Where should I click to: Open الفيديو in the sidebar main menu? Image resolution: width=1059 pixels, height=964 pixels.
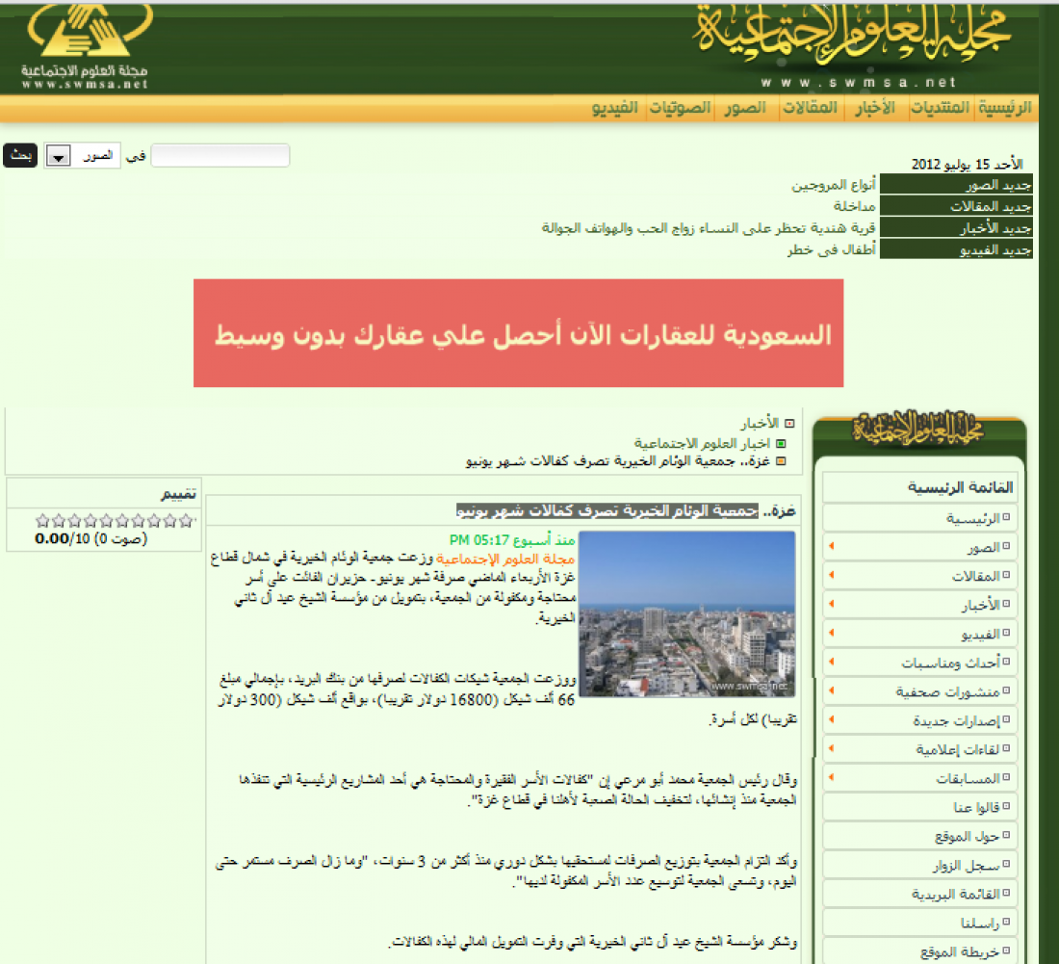pos(919,635)
